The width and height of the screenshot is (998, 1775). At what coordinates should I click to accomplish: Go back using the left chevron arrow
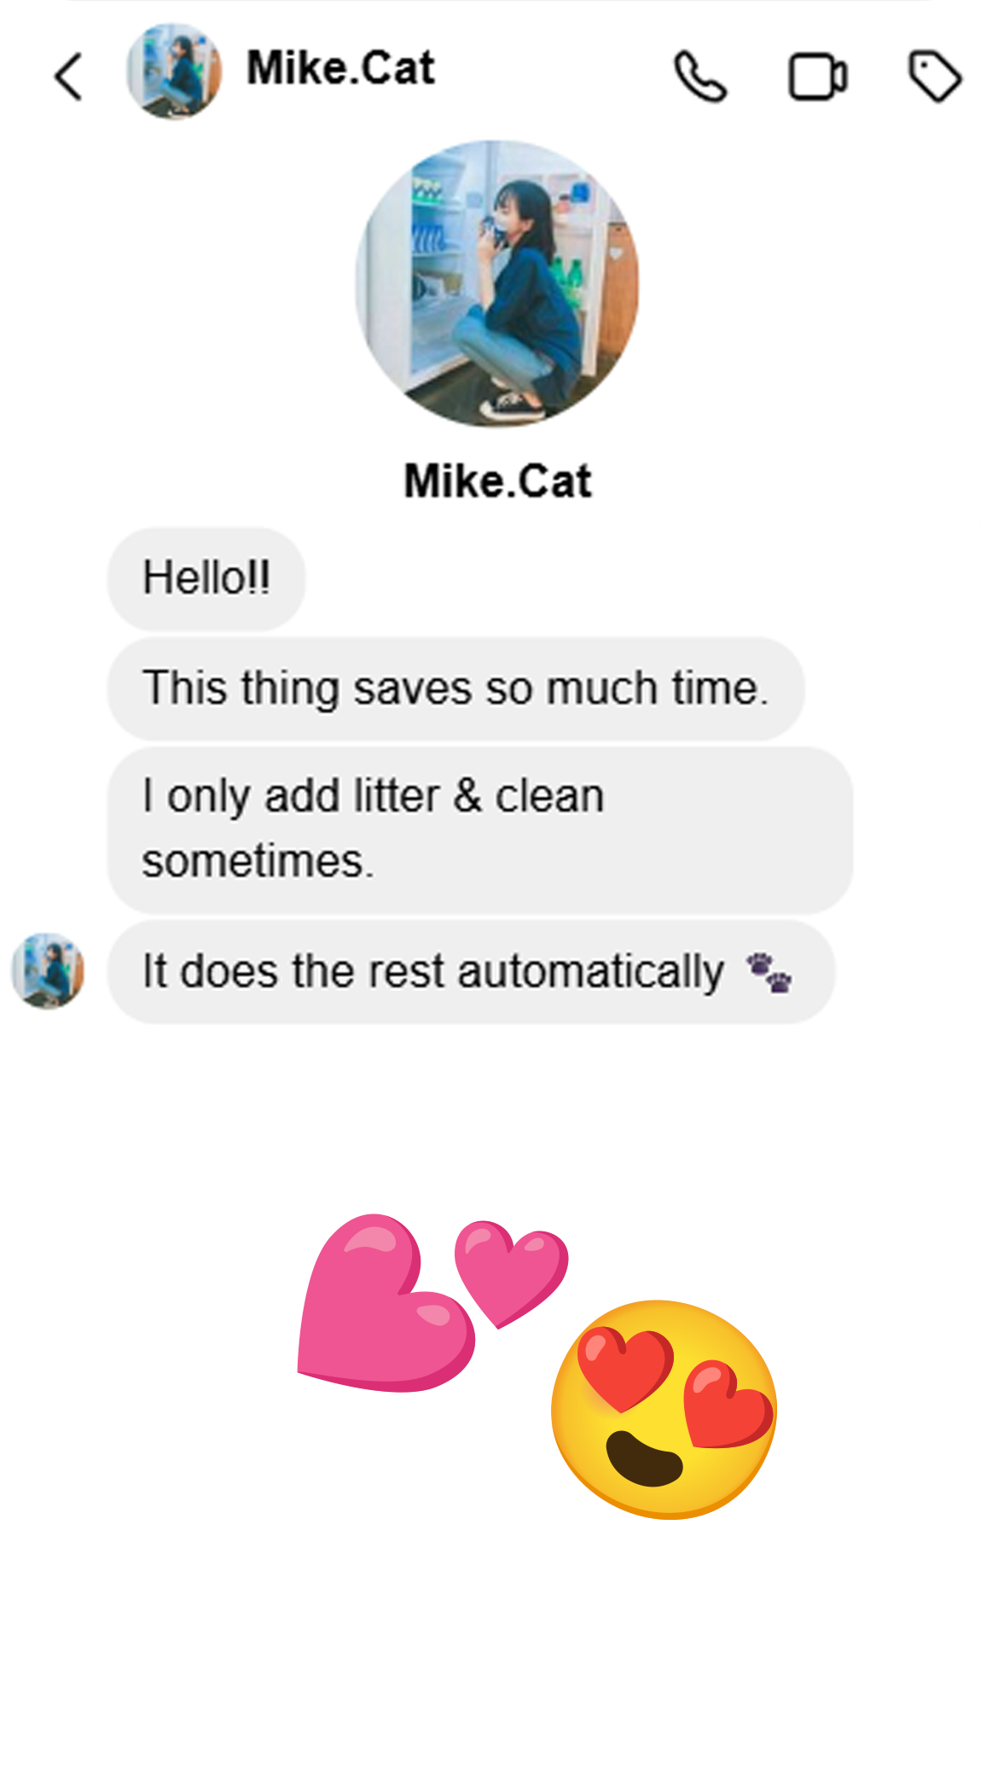[x=68, y=77]
